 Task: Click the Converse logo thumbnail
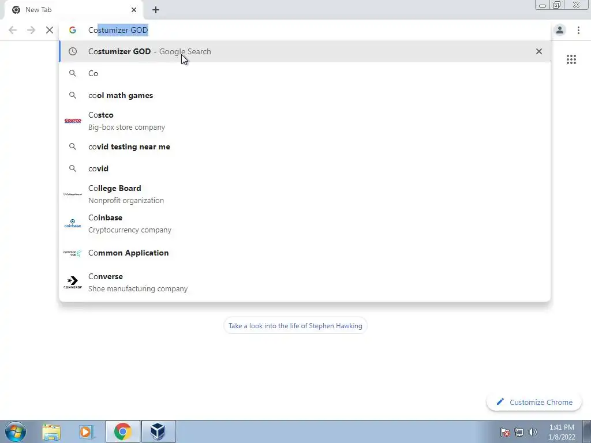click(73, 282)
